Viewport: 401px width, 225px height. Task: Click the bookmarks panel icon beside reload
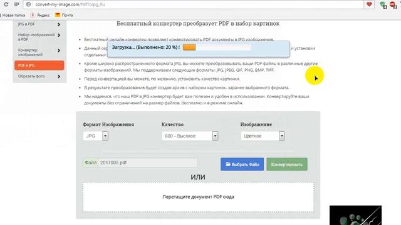pos(17,4)
